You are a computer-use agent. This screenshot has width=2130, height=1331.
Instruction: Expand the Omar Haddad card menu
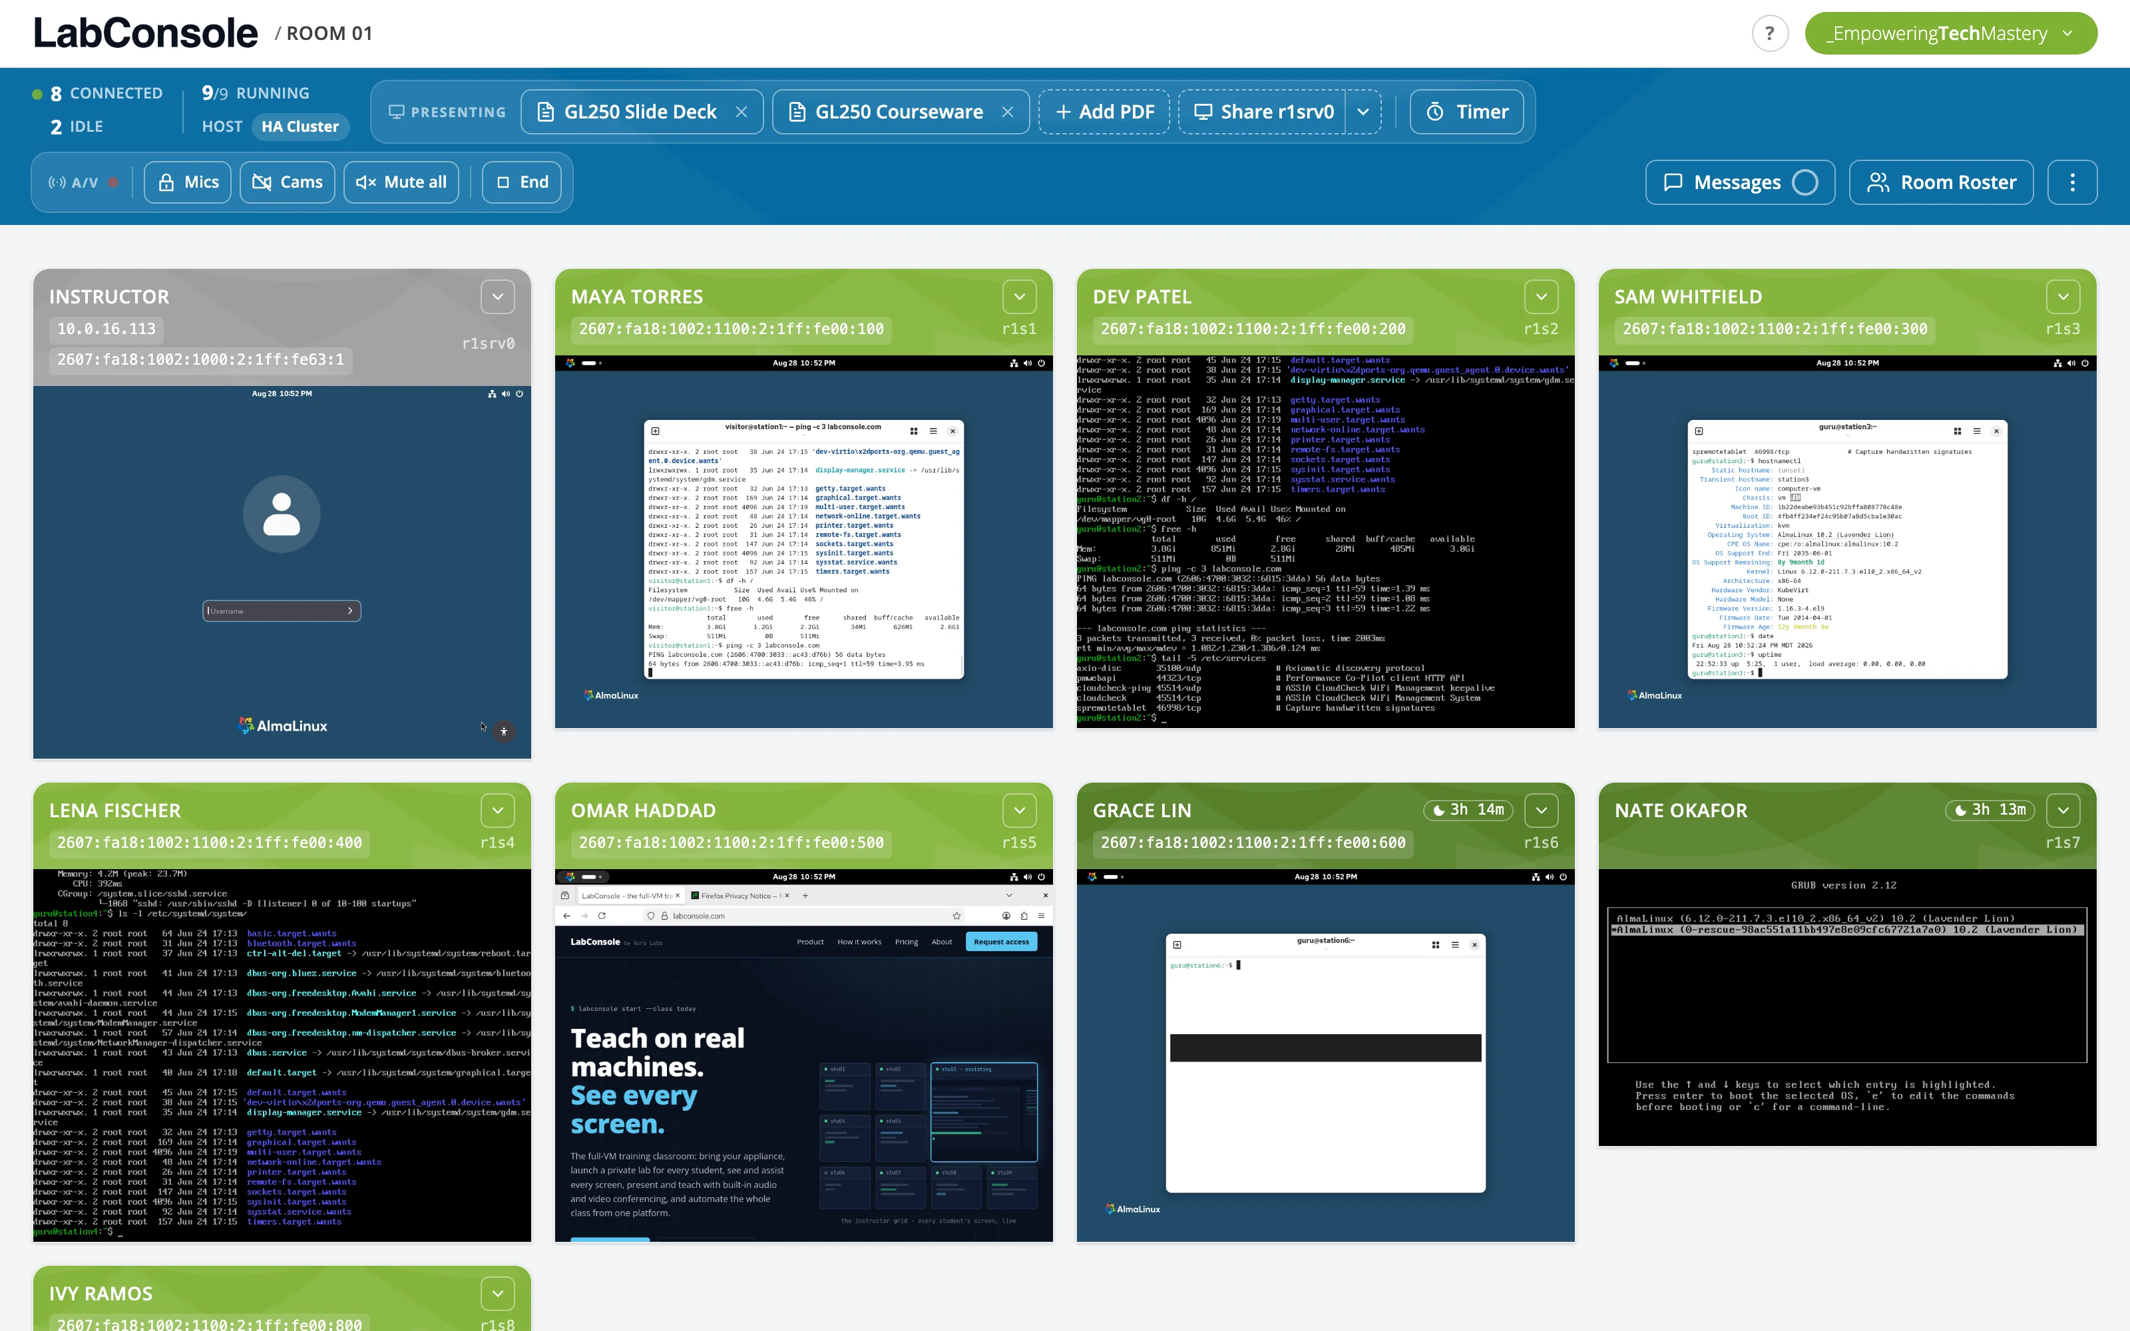point(1019,811)
